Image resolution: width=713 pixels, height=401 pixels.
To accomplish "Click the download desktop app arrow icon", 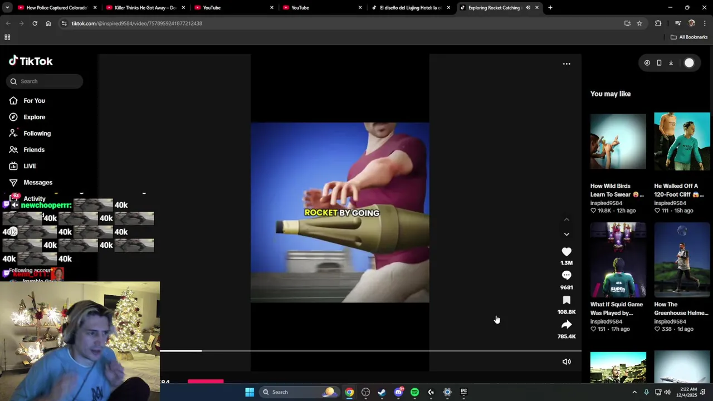I will tap(671, 63).
